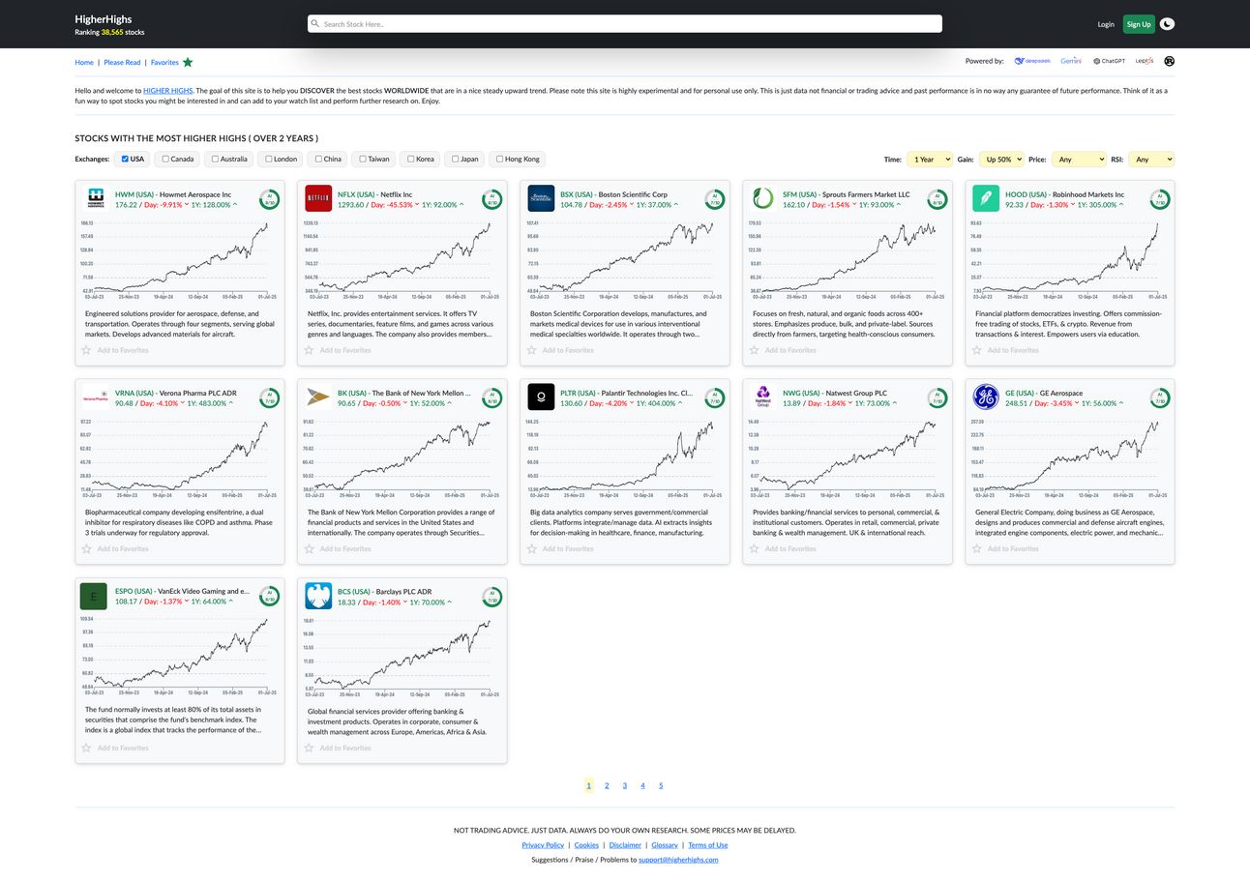The image size is (1250, 882).
Task: Open the Palantir logo icon
Action: click(541, 397)
